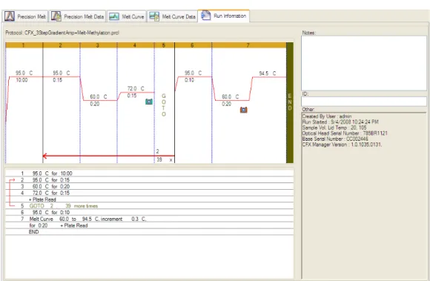Viewport: 430px width, 281px height.
Task: Click the 94.5 C label in step 7
Action: 268,73
